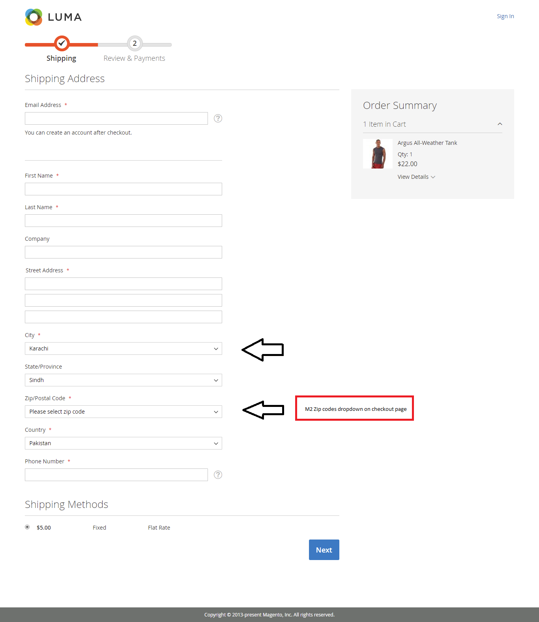The image size is (539, 622).
Task: Open the Zip/Postal Code dropdown
Action: [124, 412]
